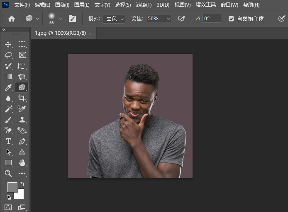Image resolution: width=288 pixels, height=212 pixels.
Task: Expand the 流量 50% flow dropdown arrow
Action: [168, 19]
